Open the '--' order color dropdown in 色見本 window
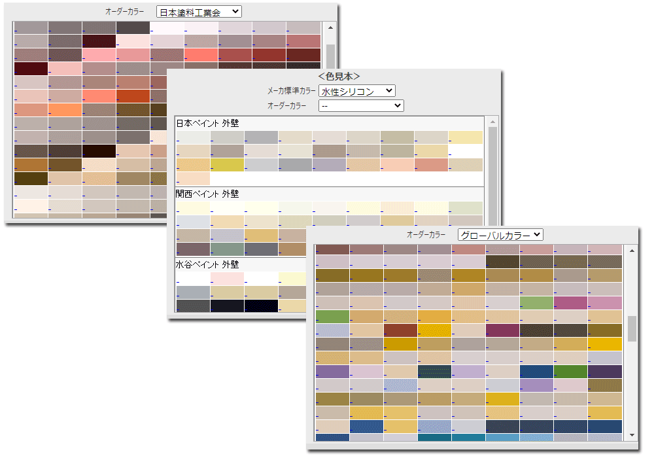 (x=361, y=106)
